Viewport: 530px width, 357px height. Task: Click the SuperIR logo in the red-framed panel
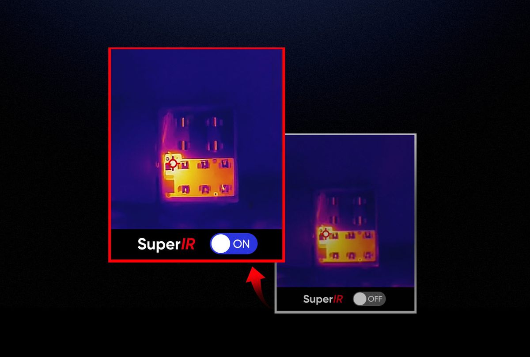(x=166, y=244)
